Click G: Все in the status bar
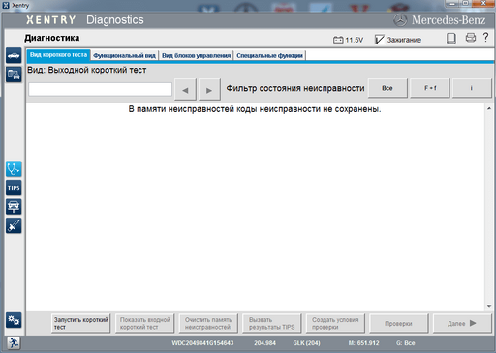This screenshot has width=496, height=353. [x=406, y=343]
